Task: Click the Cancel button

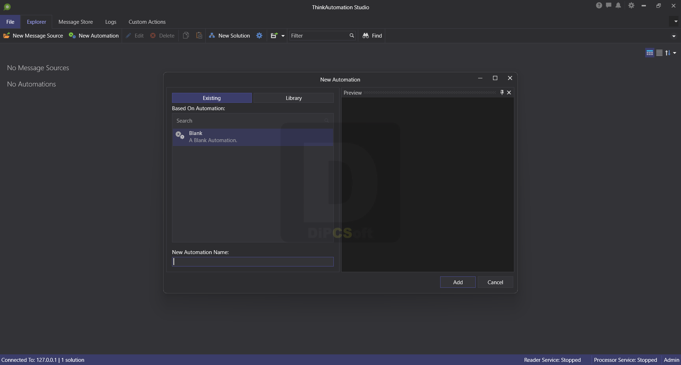Action: [495, 282]
